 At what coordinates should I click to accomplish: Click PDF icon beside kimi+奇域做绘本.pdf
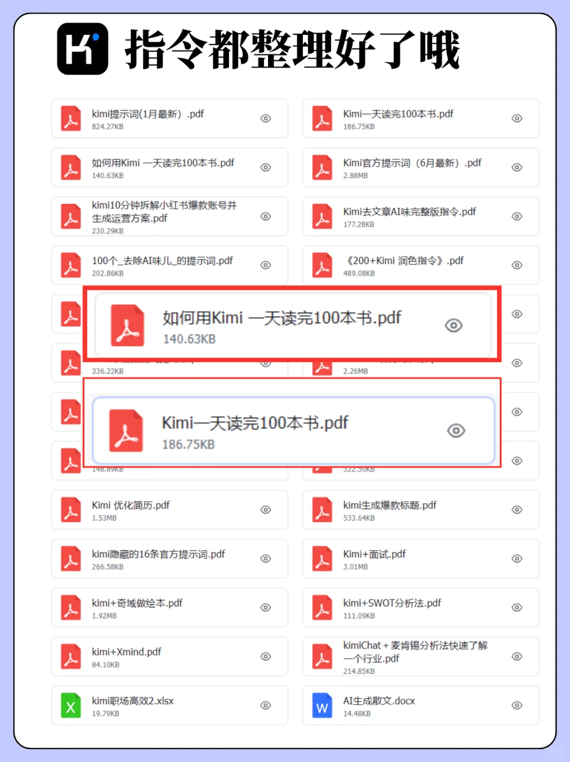[x=71, y=607]
